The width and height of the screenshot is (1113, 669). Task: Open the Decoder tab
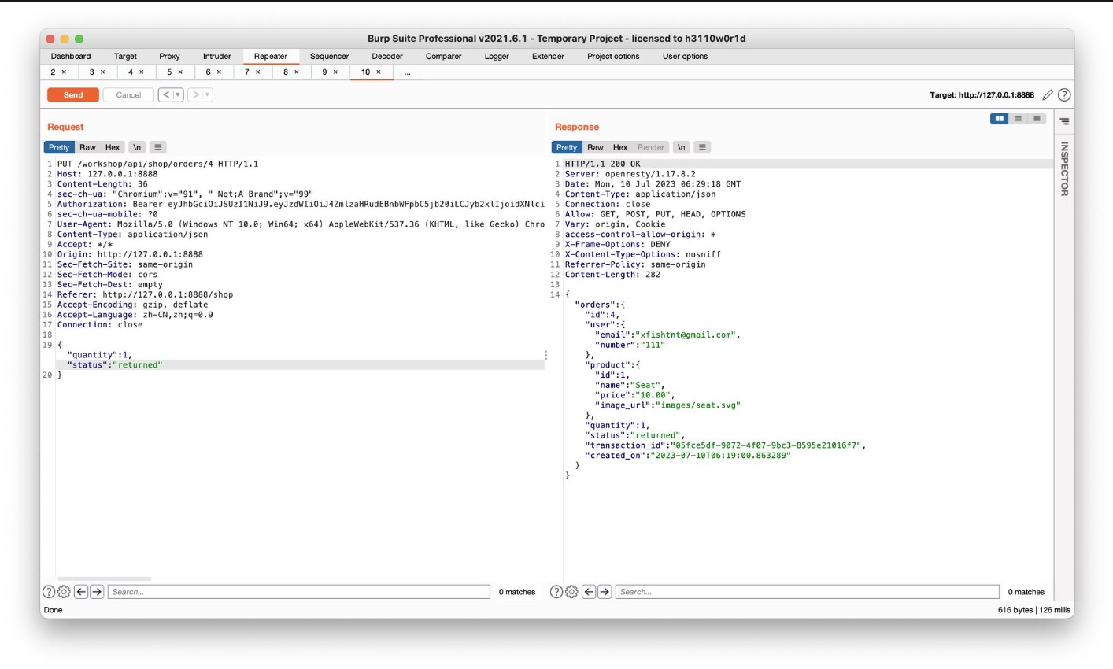pyautogui.click(x=387, y=57)
